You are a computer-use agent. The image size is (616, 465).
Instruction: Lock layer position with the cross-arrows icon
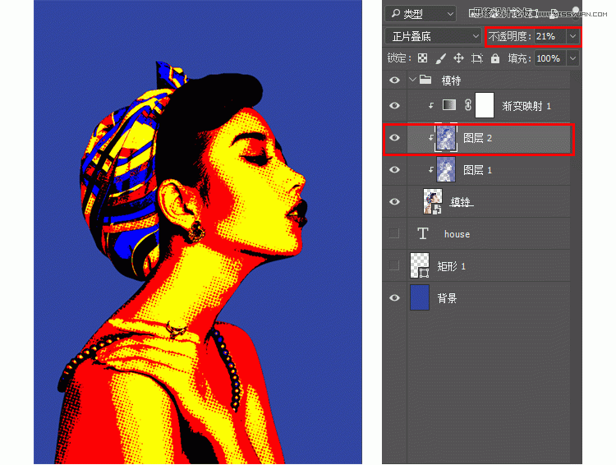(458, 58)
